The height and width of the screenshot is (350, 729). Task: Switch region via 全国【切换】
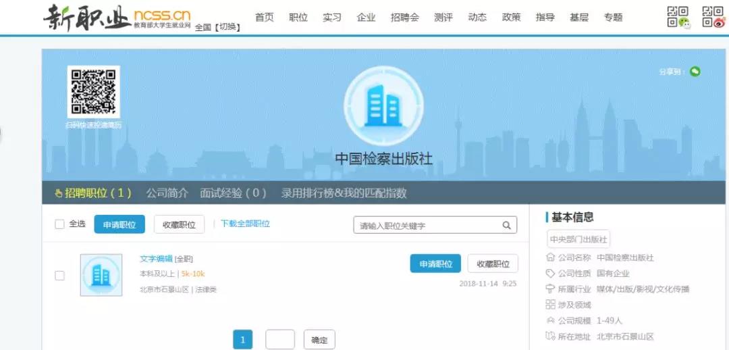(218, 27)
